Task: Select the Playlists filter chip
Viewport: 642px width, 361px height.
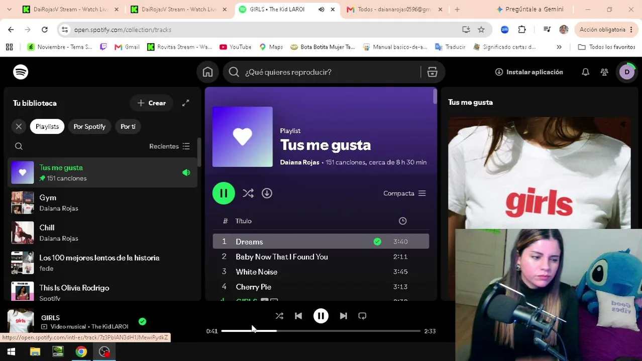Action: (47, 126)
